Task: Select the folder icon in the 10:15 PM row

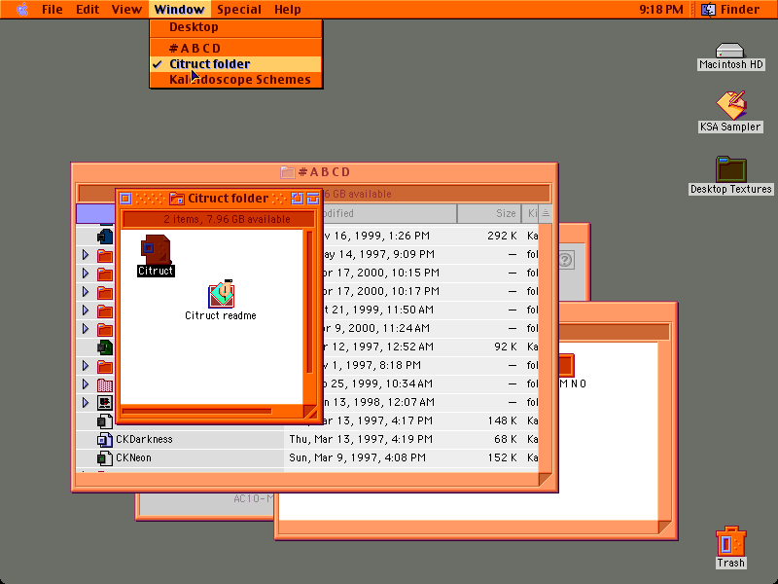Action: click(105, 274)
